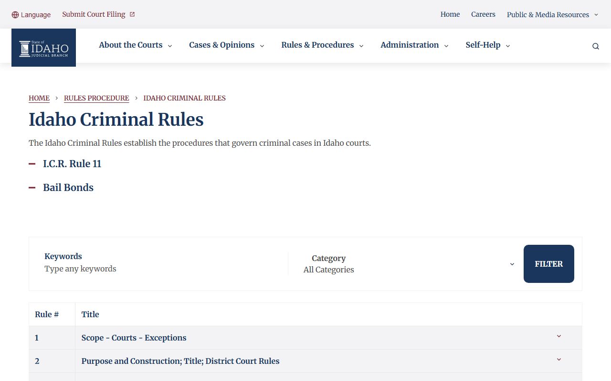The height and width of the screenshot is (381, 611).
Task: Click the chevron next to Cases & Opinions
Action: click(262, 46)
